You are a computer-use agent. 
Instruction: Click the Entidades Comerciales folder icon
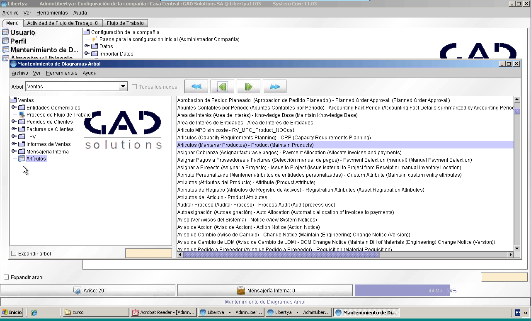(x=22, y=107)
